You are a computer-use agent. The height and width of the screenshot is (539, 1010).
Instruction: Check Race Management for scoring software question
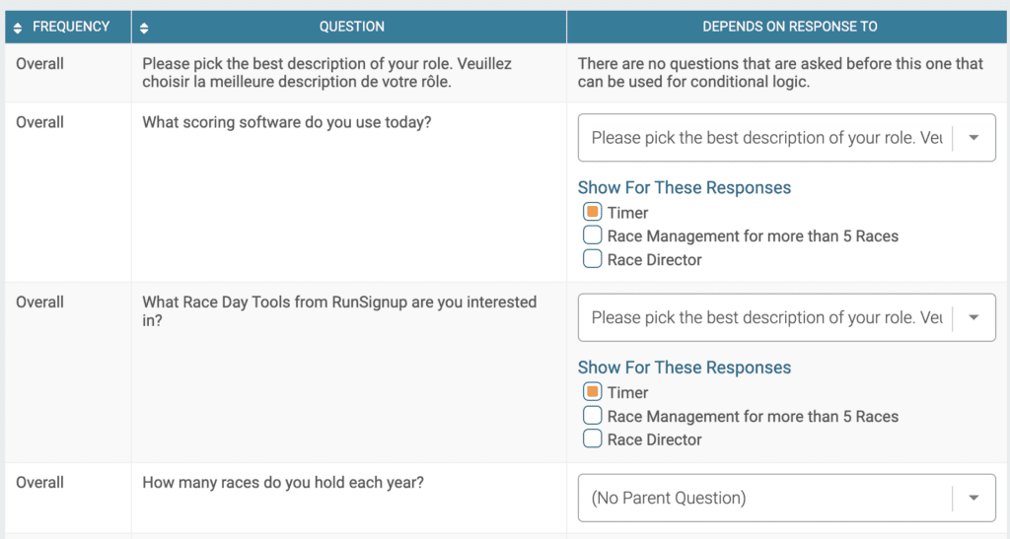point(592,235)
